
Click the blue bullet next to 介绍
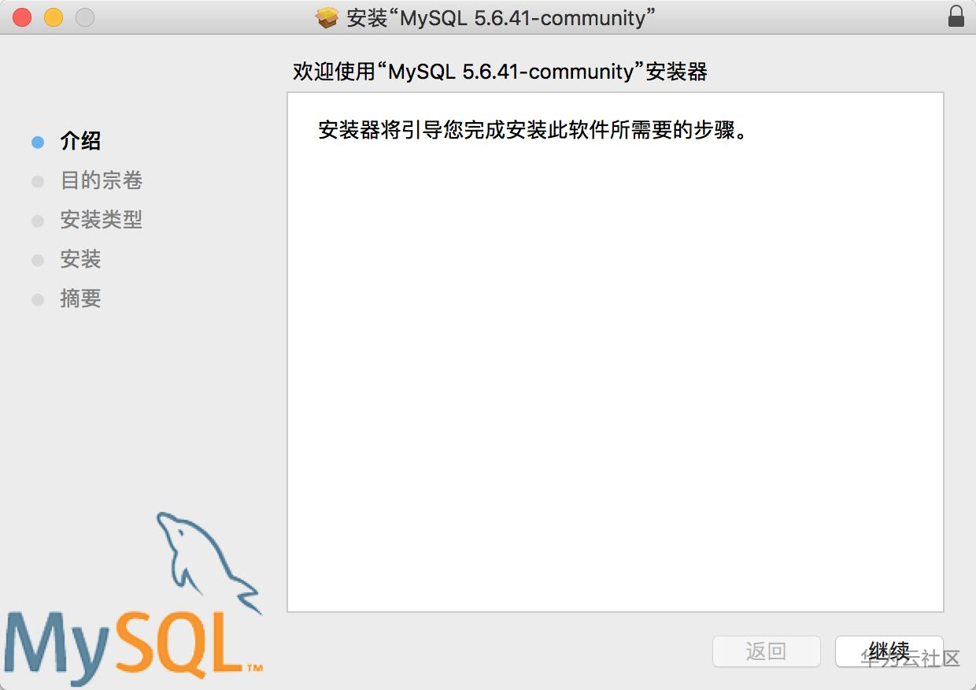coord(38,143)
